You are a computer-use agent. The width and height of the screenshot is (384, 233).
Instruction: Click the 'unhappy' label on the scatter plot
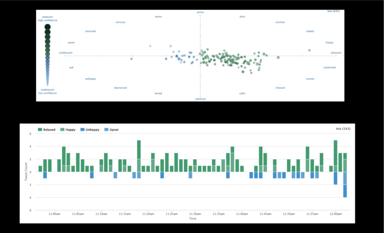pyautogui.click(x=90, y=79)
